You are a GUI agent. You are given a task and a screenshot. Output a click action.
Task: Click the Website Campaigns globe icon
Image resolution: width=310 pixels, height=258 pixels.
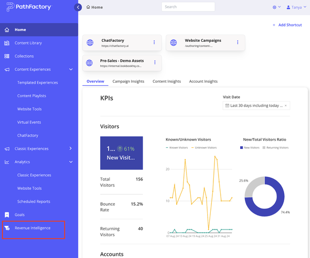pyautogui.click(x=174, y=42)
